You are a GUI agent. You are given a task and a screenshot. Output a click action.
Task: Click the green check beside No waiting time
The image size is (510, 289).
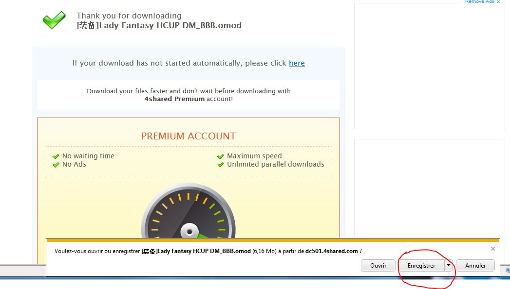coord(56,156)
